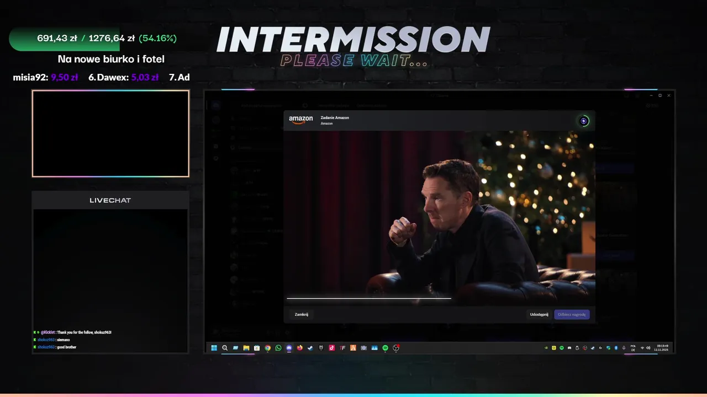Click the microphone tray icon
This screenshot has height=397, width=707.
[624, 348]
